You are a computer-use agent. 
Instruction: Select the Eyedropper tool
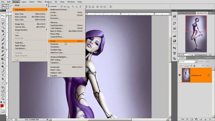tap(3, 35)
